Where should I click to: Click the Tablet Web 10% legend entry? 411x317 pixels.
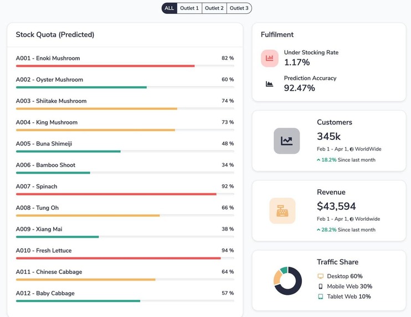[x=344, y=297]
